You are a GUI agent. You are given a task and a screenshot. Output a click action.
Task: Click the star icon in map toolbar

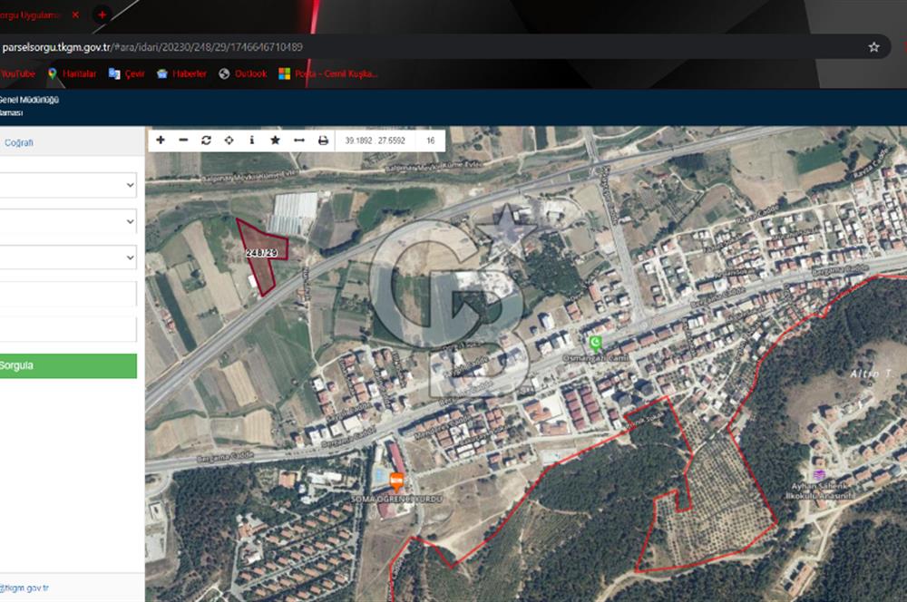point(275,141)
